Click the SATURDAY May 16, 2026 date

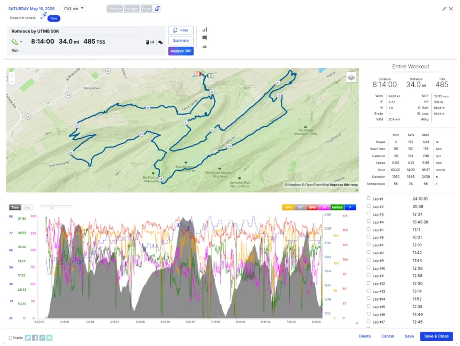tap(31, 9)
